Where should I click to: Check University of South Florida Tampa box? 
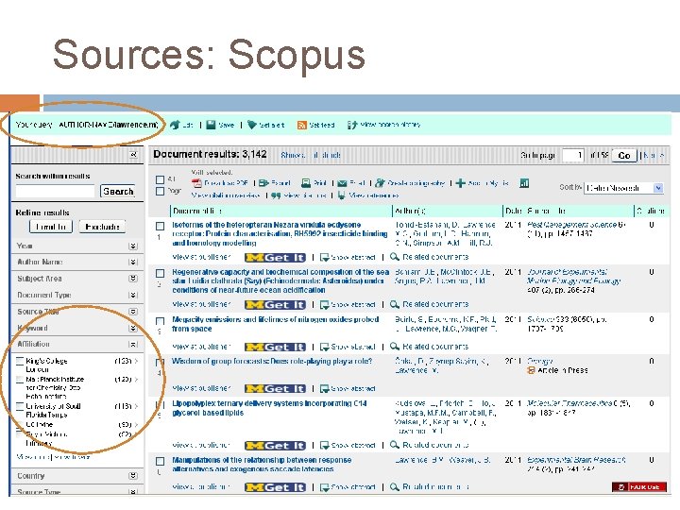pyautogui.click(x=20, y=406)
